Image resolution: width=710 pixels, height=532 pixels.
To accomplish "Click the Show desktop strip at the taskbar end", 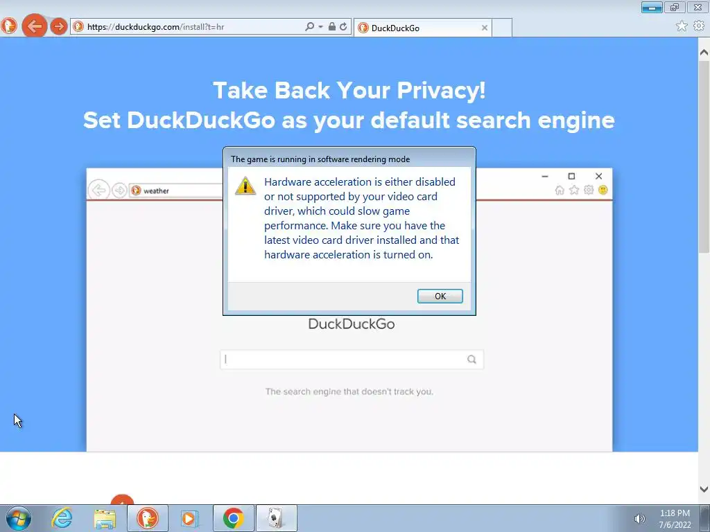I will (705, 518).
